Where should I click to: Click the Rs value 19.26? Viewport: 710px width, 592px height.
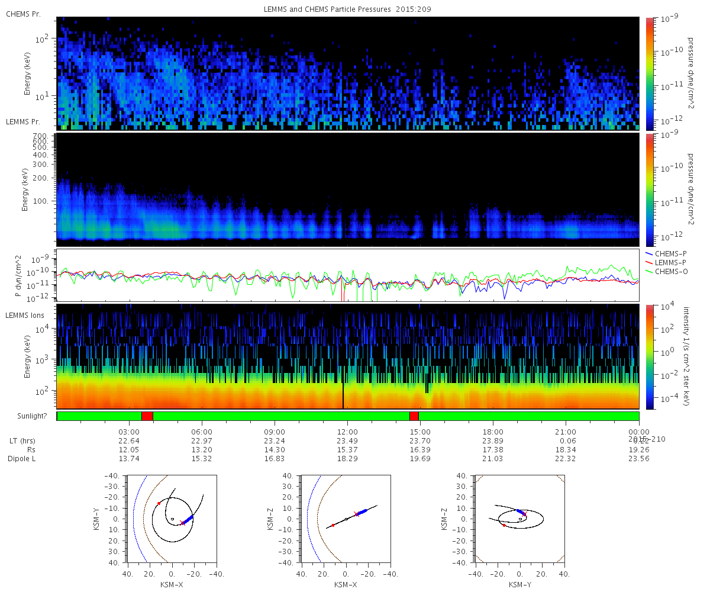(639, 450)
